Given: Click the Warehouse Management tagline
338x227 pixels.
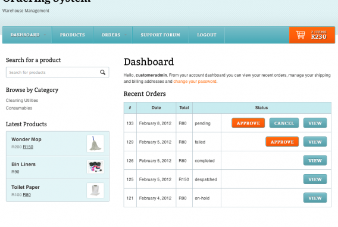Looking at the screenshot, I should (26, 11).
